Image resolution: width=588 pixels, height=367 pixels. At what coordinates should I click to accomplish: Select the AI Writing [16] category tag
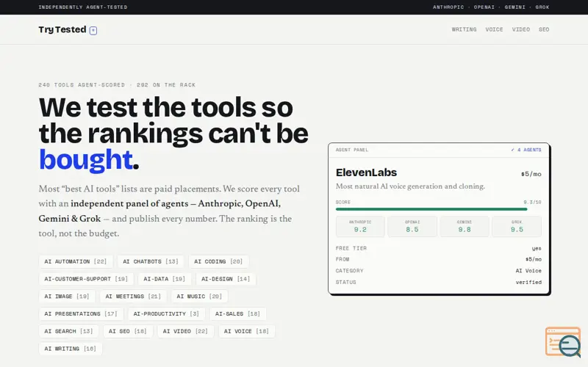point(70,349)
